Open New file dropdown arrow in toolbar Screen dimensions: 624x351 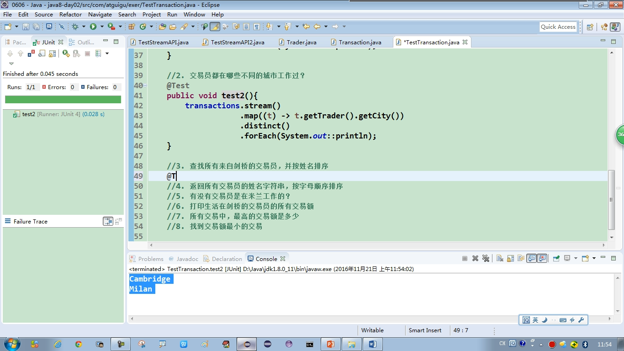click(x=17, y=27)
